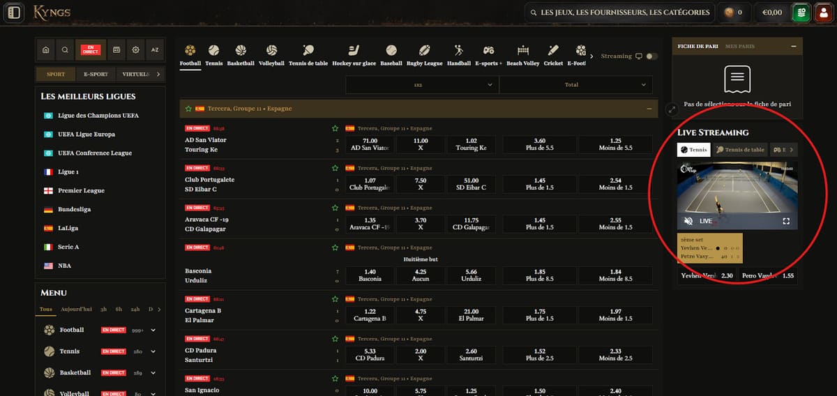Open the A-Z sports list
Image resolution: width=837 pixels, height=396 pixels.
(155, 49)
